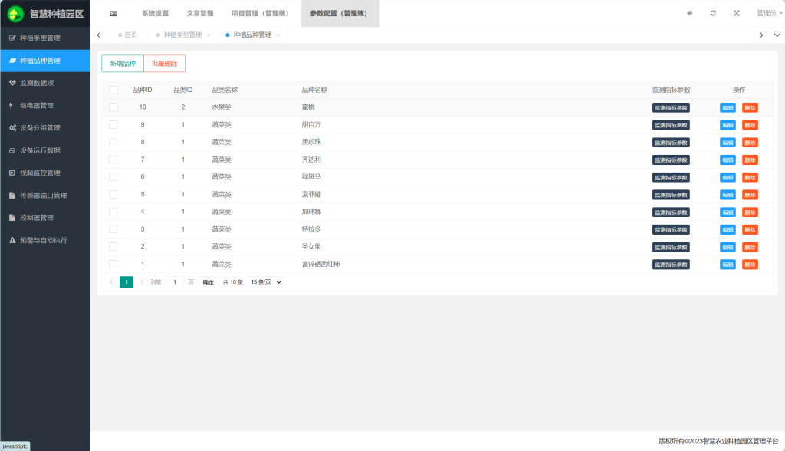Toggle fullscreen with the expand icon
This screenshot has height=451, width=785.
point(737,13)
